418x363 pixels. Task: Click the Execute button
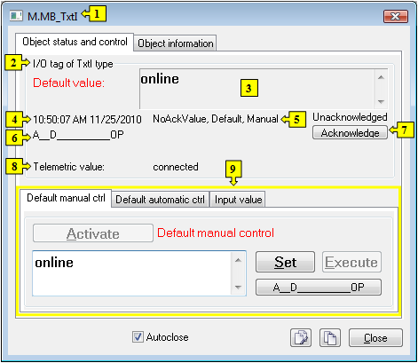[x=351, y=262]
